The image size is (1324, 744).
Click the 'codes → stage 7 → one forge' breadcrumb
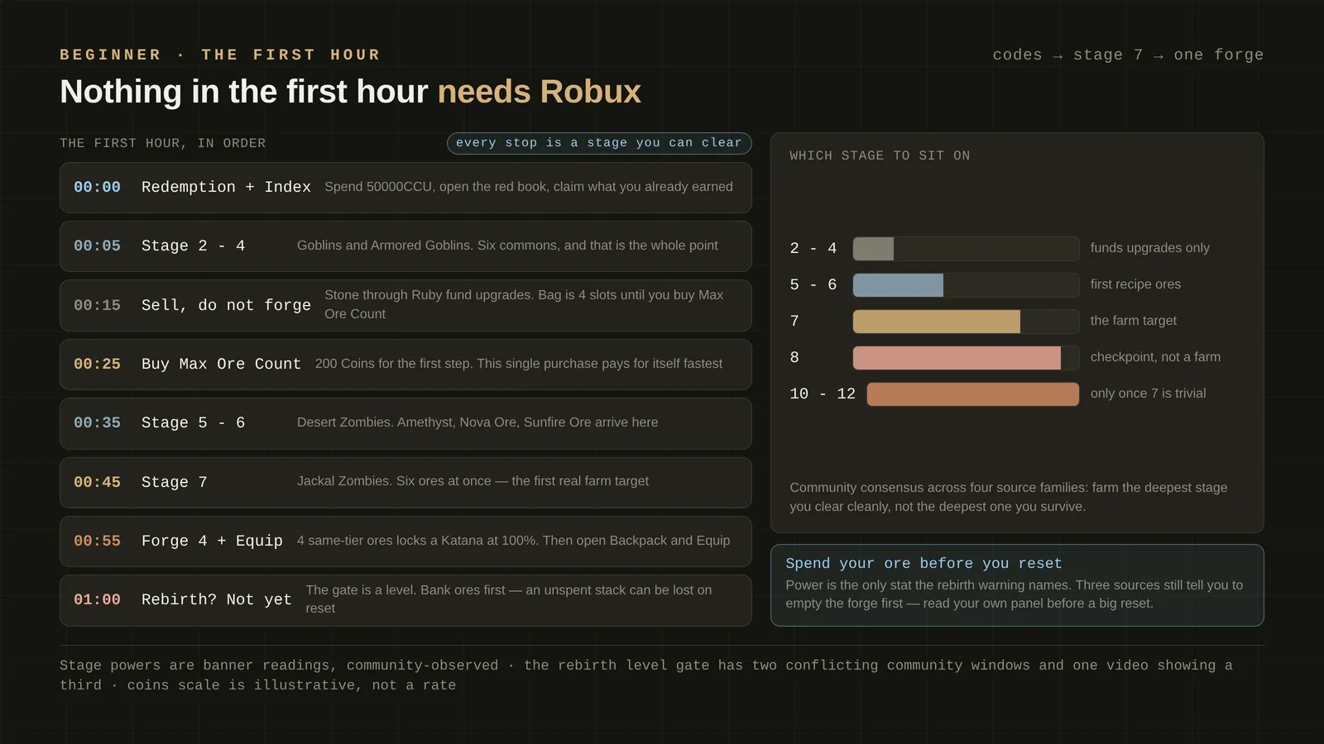pos(1128,55)
